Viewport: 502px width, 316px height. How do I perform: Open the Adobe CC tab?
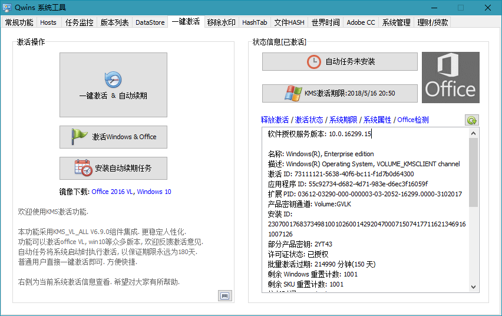tap(361, 22)
